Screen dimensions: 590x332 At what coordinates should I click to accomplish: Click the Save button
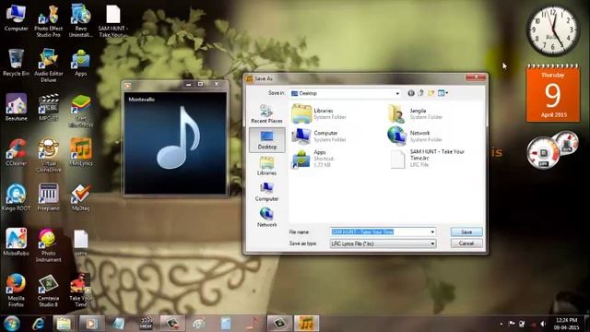tap(466, 231)
